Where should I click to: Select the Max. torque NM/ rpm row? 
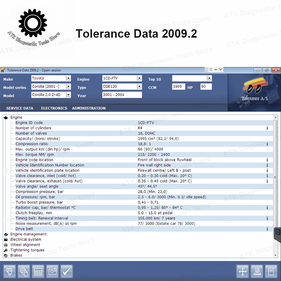[x=144, y=155]
